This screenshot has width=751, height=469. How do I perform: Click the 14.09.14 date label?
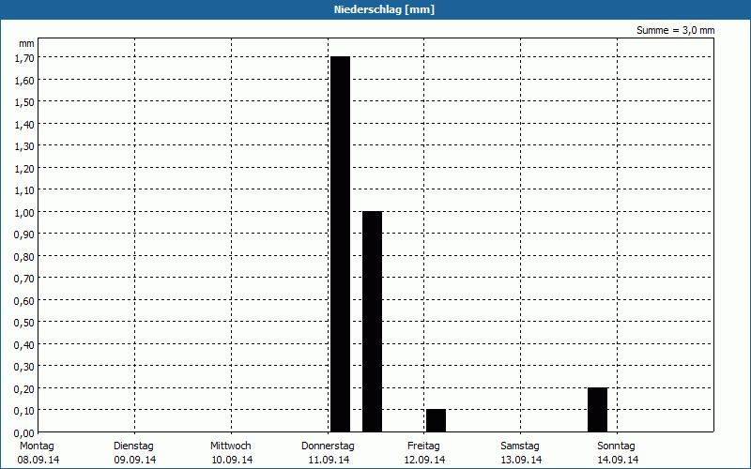click(618, 460)
